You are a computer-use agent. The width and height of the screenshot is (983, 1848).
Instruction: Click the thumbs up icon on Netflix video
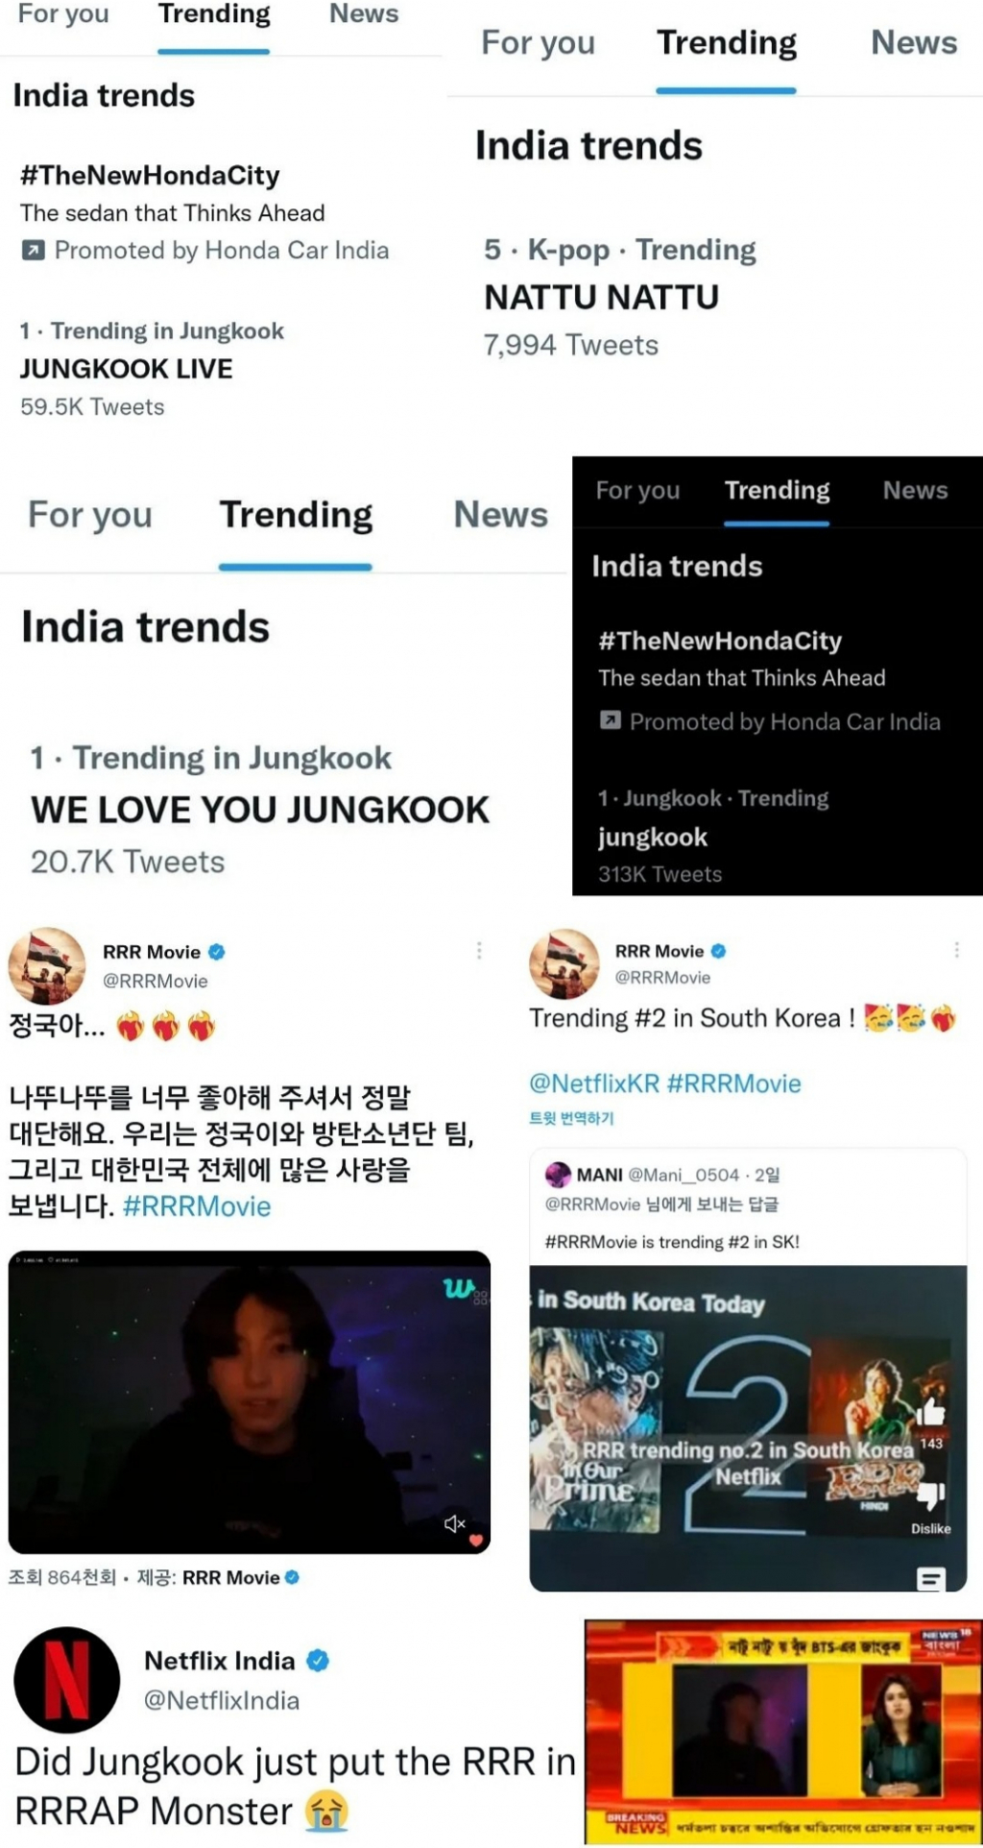click(x=930, y=1411)
